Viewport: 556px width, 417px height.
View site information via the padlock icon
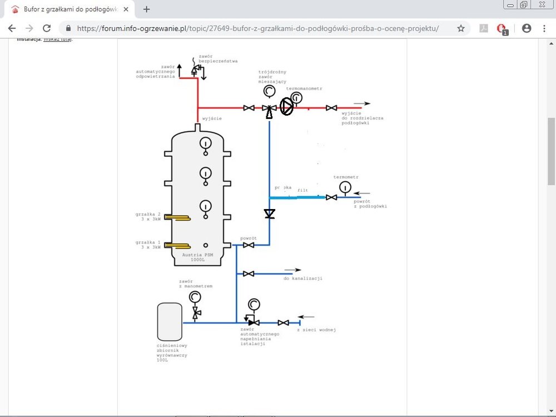(x=68, y=28)
